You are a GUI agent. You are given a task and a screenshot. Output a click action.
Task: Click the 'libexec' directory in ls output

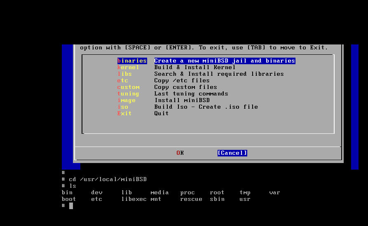[134, 199]
